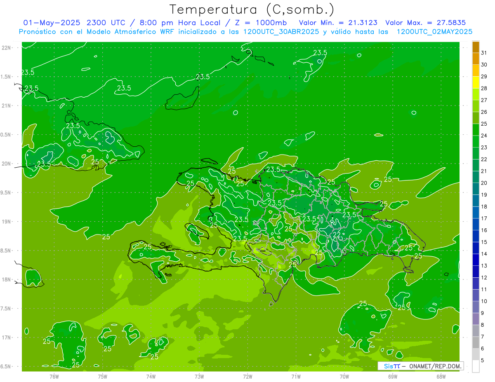Click the 7.5N latitude axis label
Image resolution: width=495 pixels, height=382 pixels.
pyautogui.click(x=6, y=309)
